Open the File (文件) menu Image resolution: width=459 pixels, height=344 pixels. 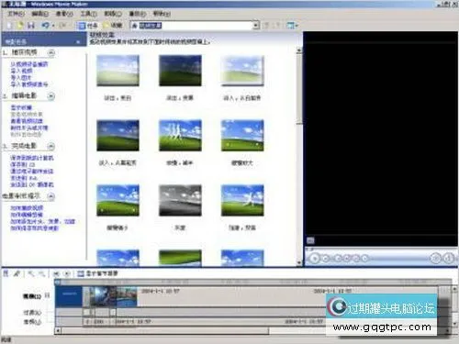pos(16,14)
